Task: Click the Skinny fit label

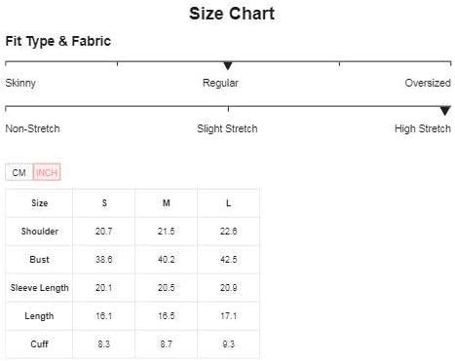Action: 20,83
